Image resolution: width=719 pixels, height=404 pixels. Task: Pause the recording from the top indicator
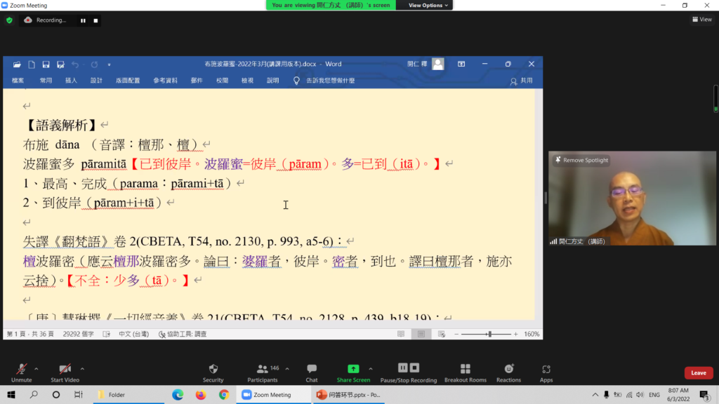point(83,20)
